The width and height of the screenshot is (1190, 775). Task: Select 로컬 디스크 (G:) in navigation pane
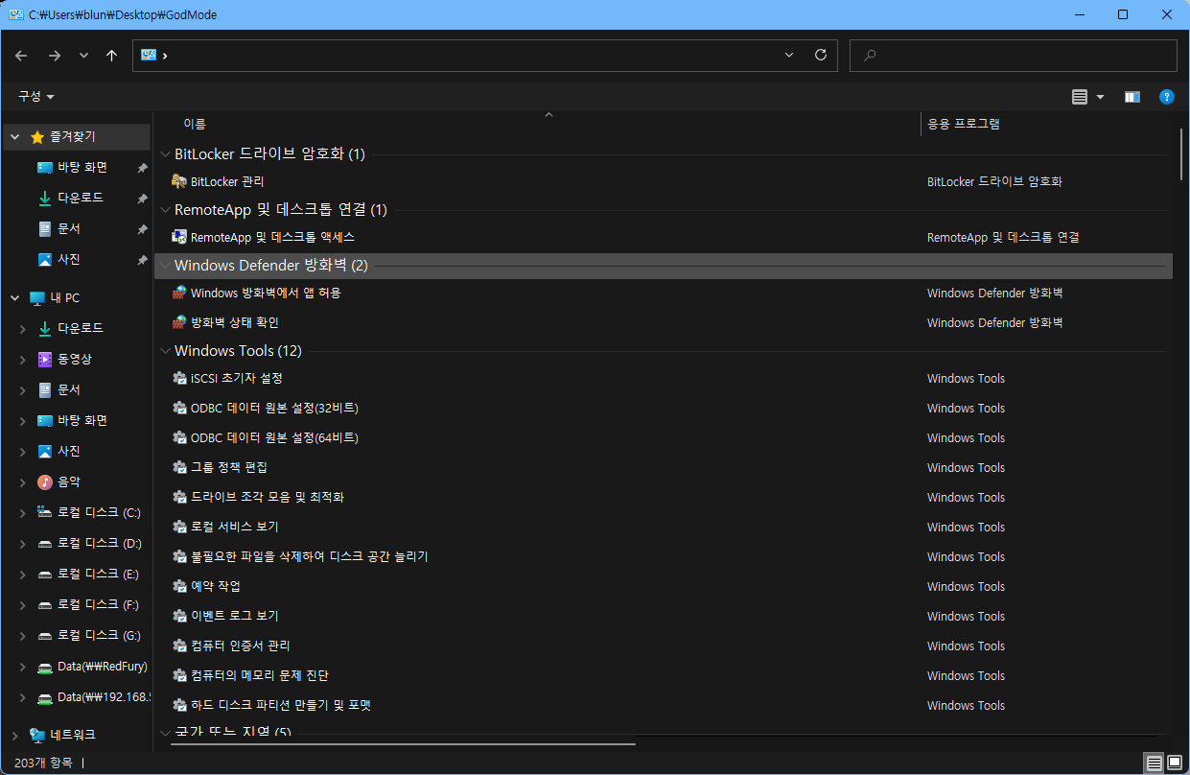point(89,636)
